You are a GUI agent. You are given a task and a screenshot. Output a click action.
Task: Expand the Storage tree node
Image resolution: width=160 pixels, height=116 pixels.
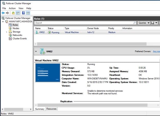coord(7,32)
